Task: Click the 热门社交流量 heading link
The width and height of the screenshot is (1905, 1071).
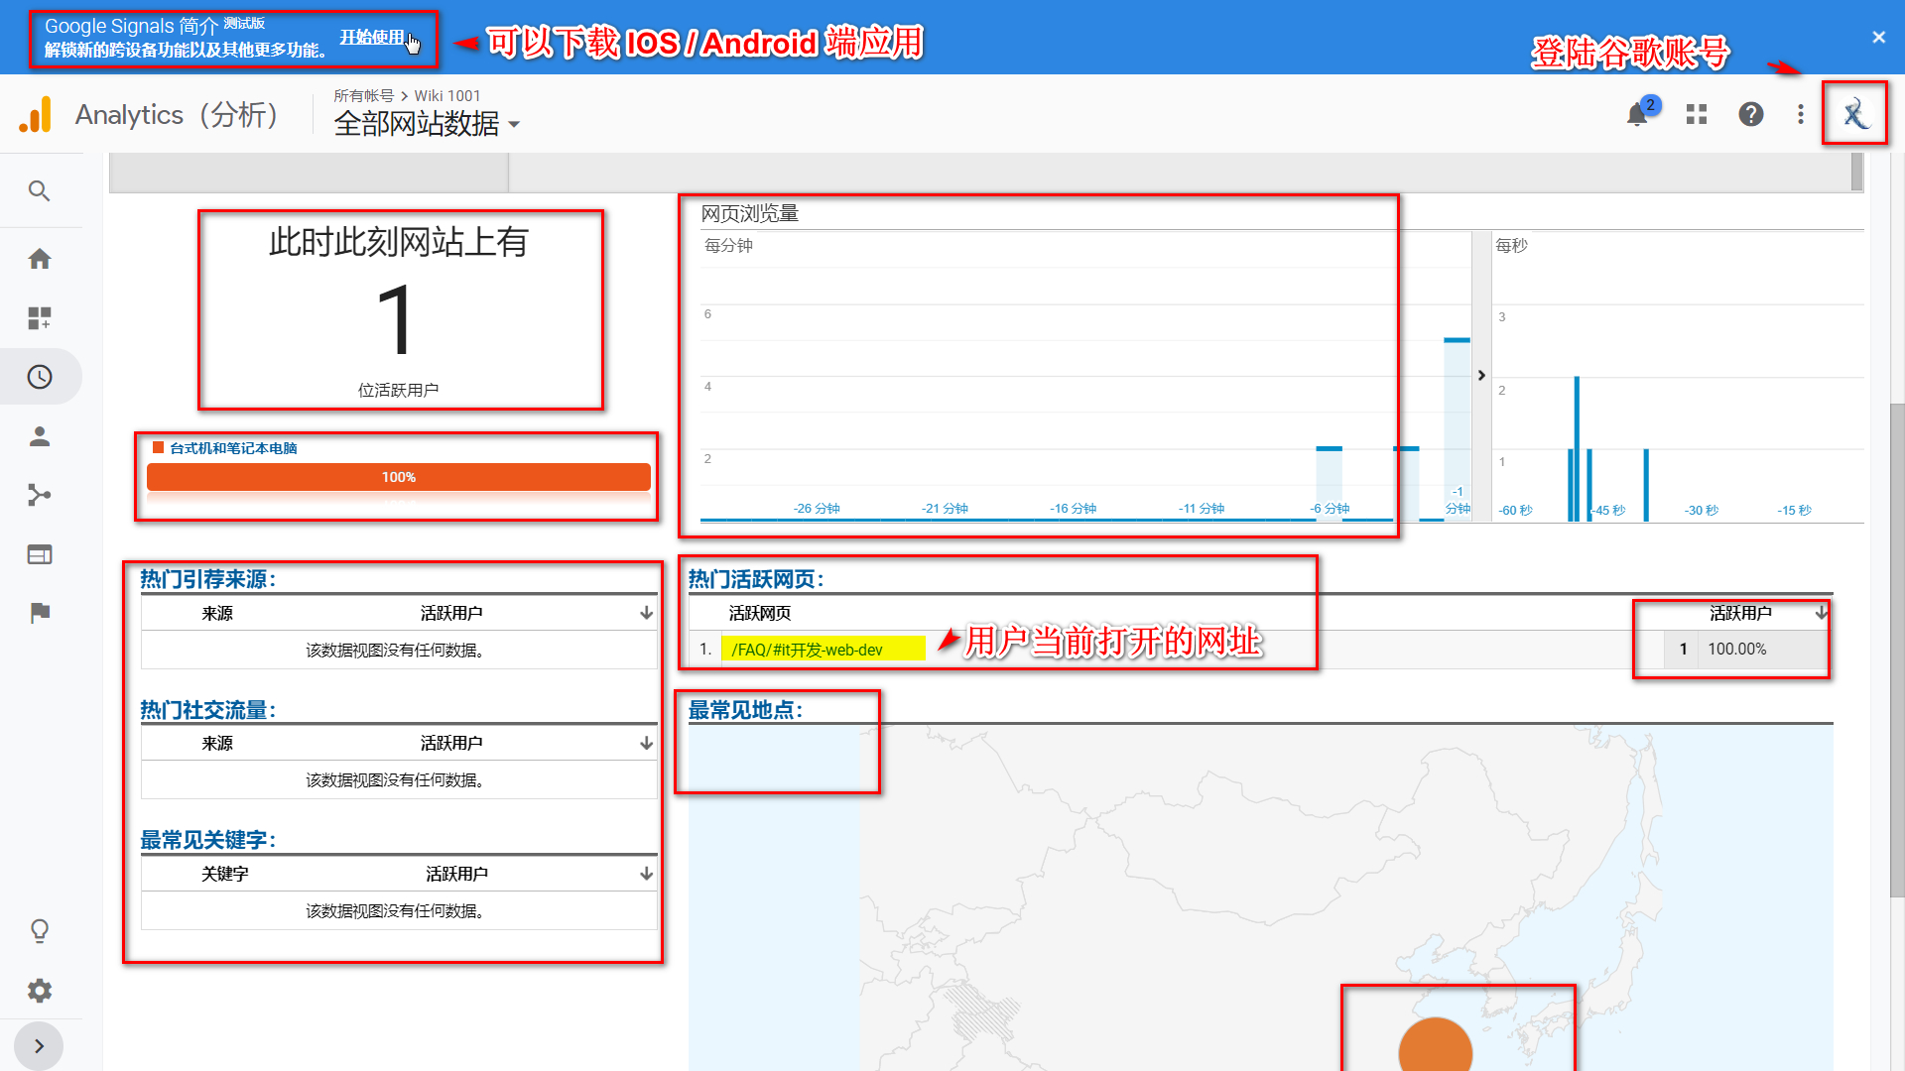Action: click(208, 710)
